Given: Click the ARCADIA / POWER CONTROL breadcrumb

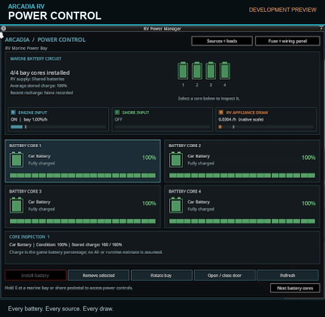Looking at the screenshot, I should (x=46, y=40).
